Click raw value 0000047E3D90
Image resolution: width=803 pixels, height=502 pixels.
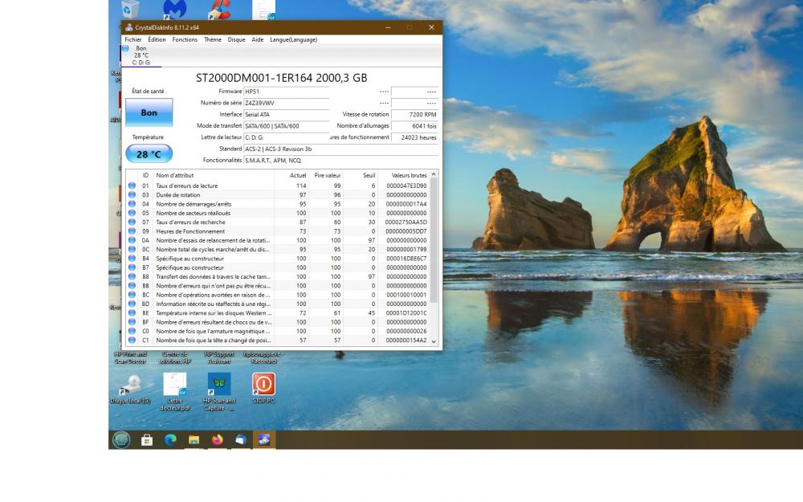[x=406, y=186]
